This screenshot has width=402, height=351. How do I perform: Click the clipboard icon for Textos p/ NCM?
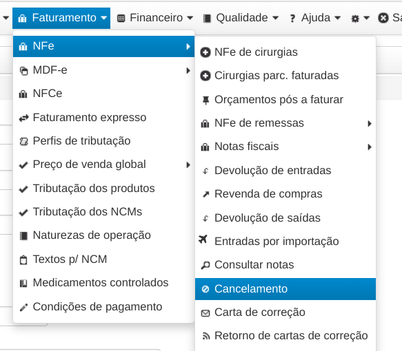pos(23,260)
